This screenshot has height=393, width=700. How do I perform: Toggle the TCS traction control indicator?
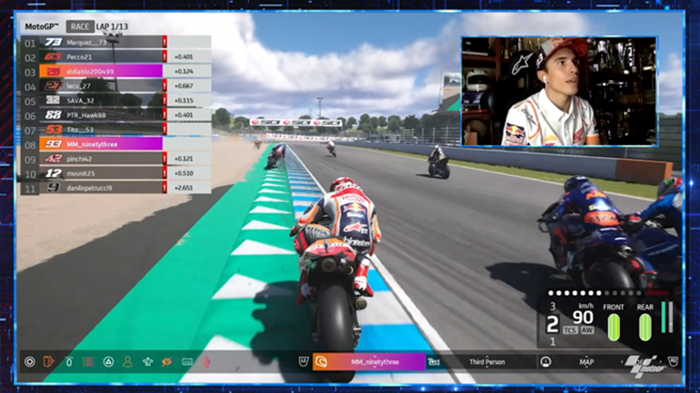(569, 330)
